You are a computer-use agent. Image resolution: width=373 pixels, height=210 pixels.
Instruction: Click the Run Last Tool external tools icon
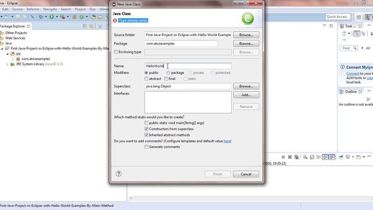[x=62, y=17]
